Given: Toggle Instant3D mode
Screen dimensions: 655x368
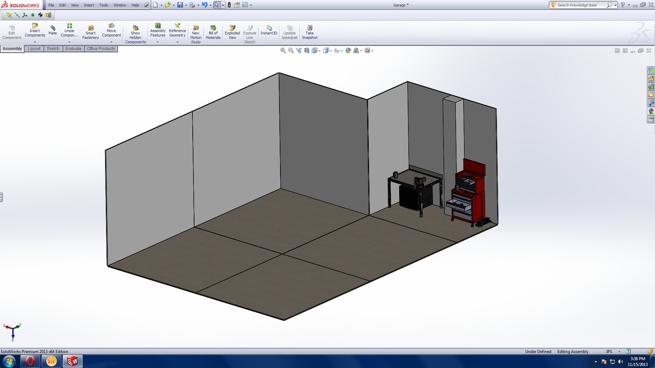Looking at the screenshot, I should tap(269, 31).
